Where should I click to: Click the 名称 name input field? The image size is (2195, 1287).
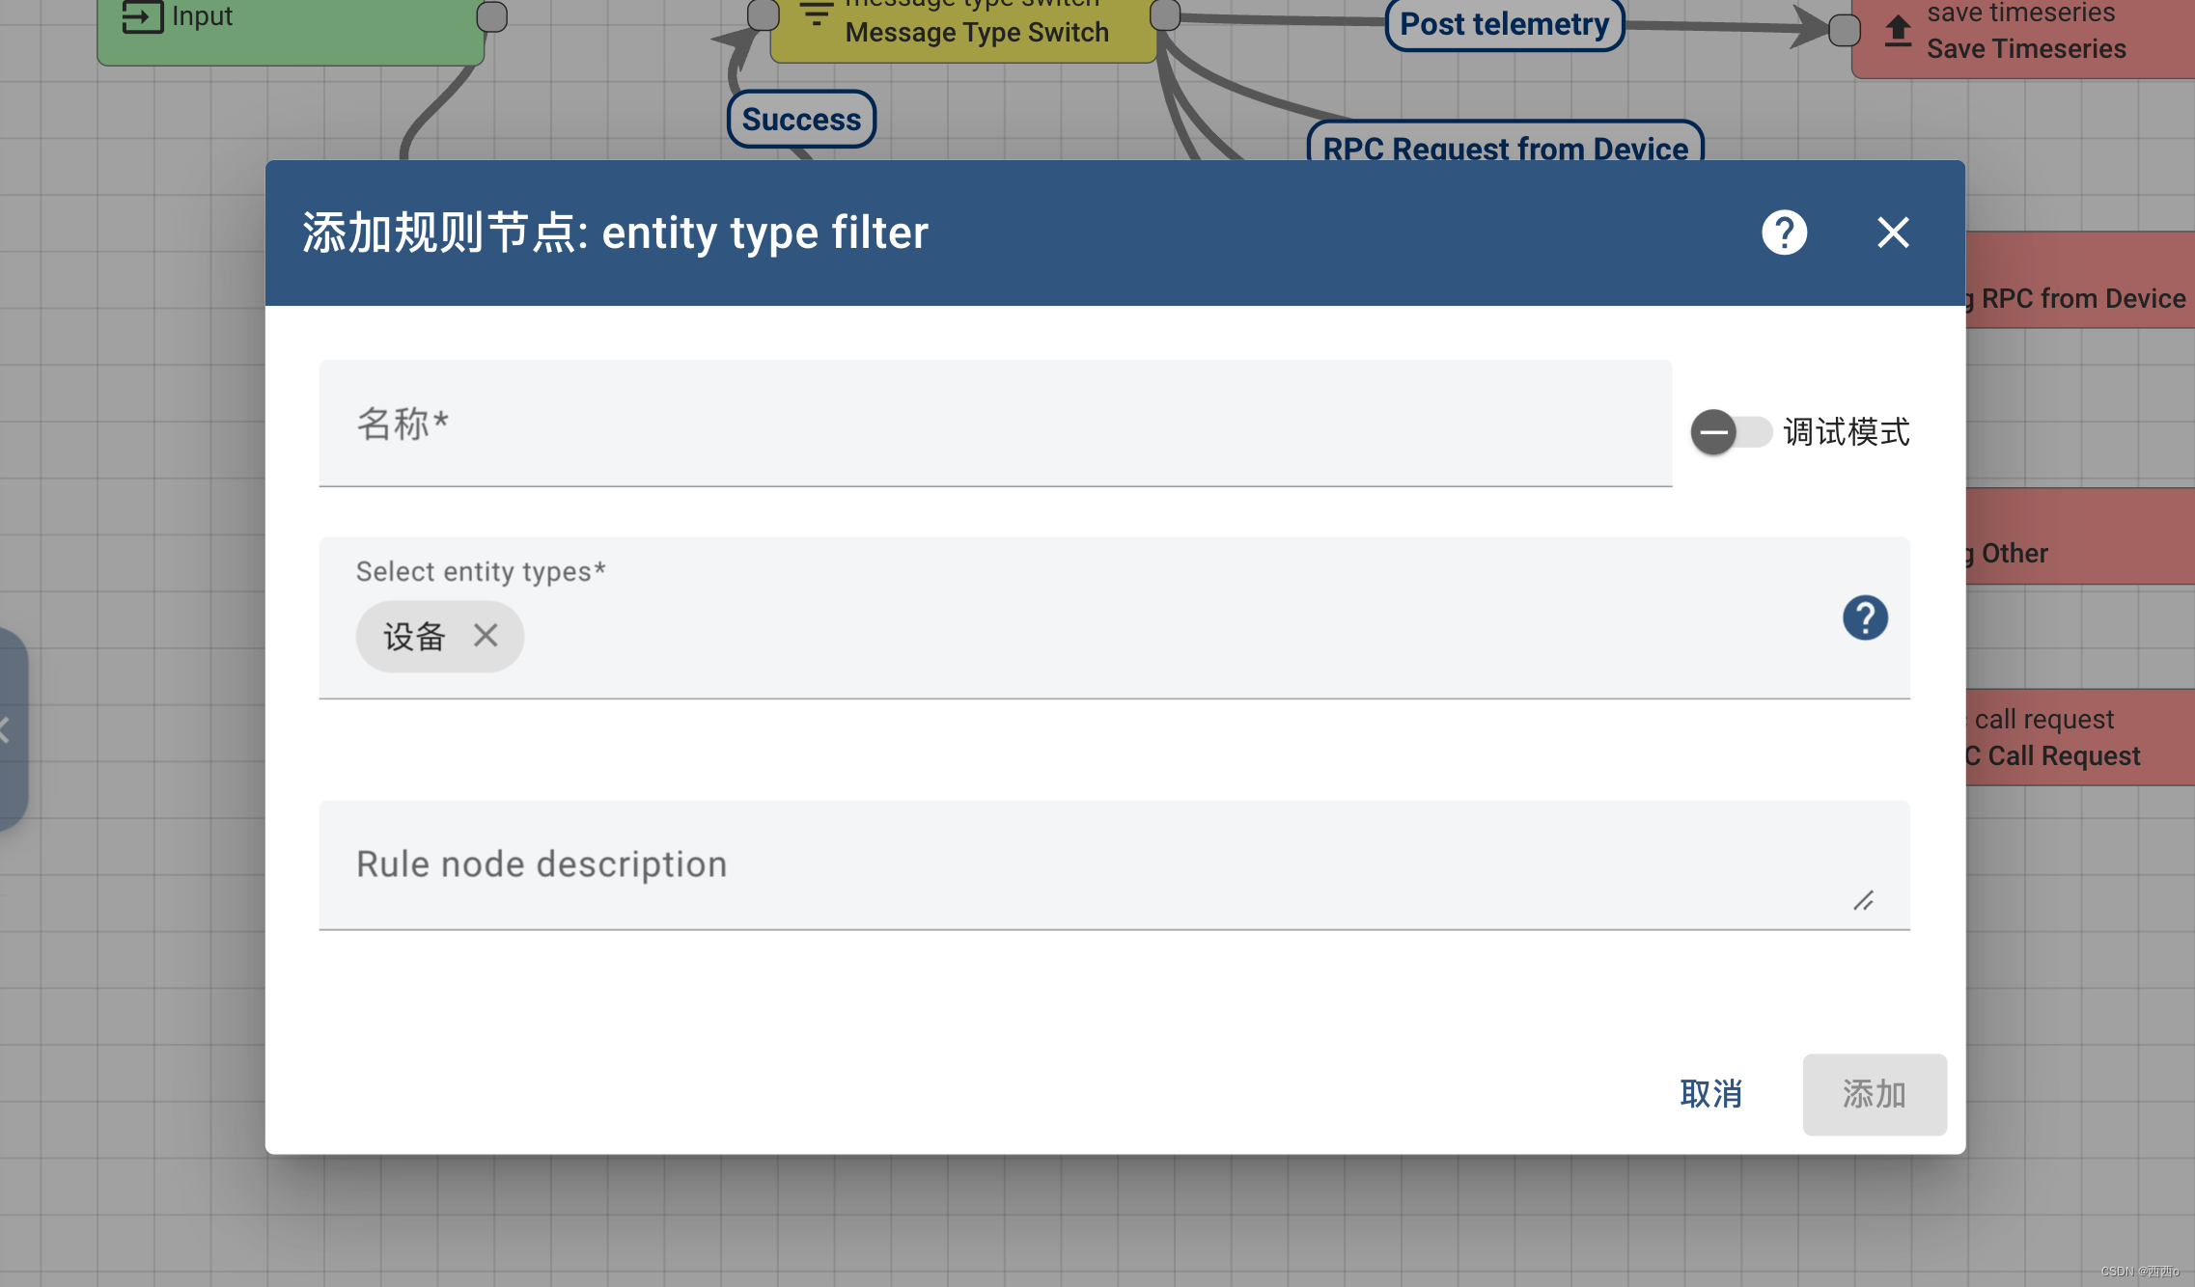pyautogui.click(x=994, y=424)
